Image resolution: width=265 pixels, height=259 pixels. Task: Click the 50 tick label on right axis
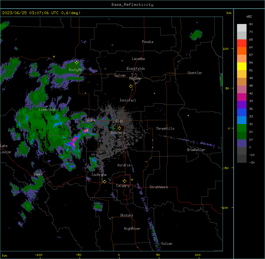(x=227, y=88)
